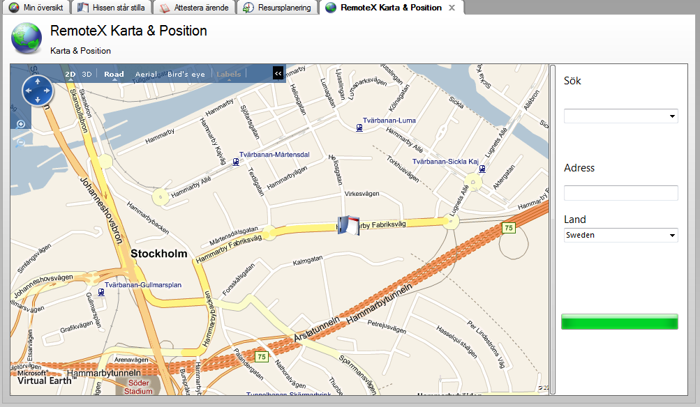Pan the map right with the compass arrow
Screen dimensions: 700x407
pos(47,91)
